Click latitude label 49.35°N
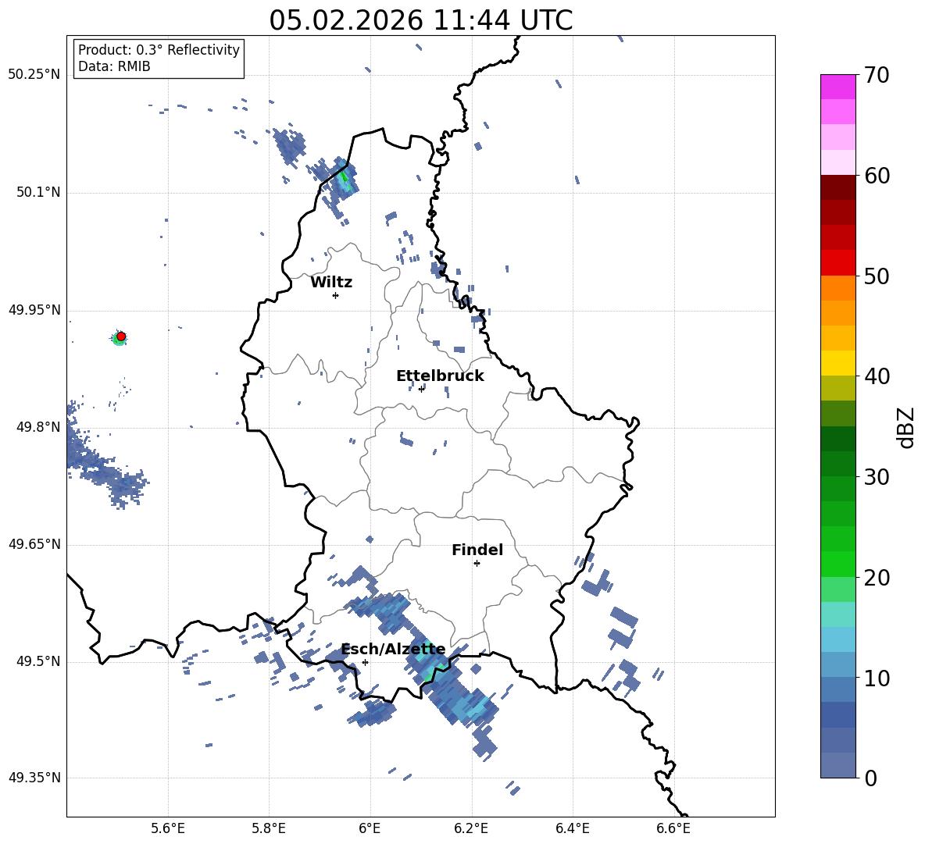 (x=34, y=778)
